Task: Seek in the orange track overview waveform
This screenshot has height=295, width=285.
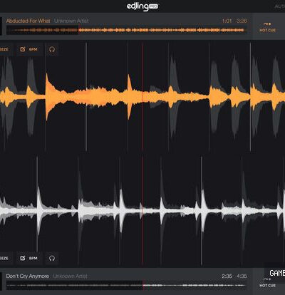Action: pyautogui.click(x=127, y=30)
